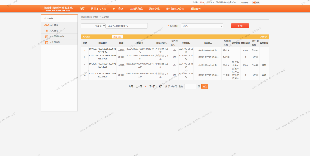Open the 案件调查及追偿 menu
This screenshot has height=156, width=310.
(175, 9)
